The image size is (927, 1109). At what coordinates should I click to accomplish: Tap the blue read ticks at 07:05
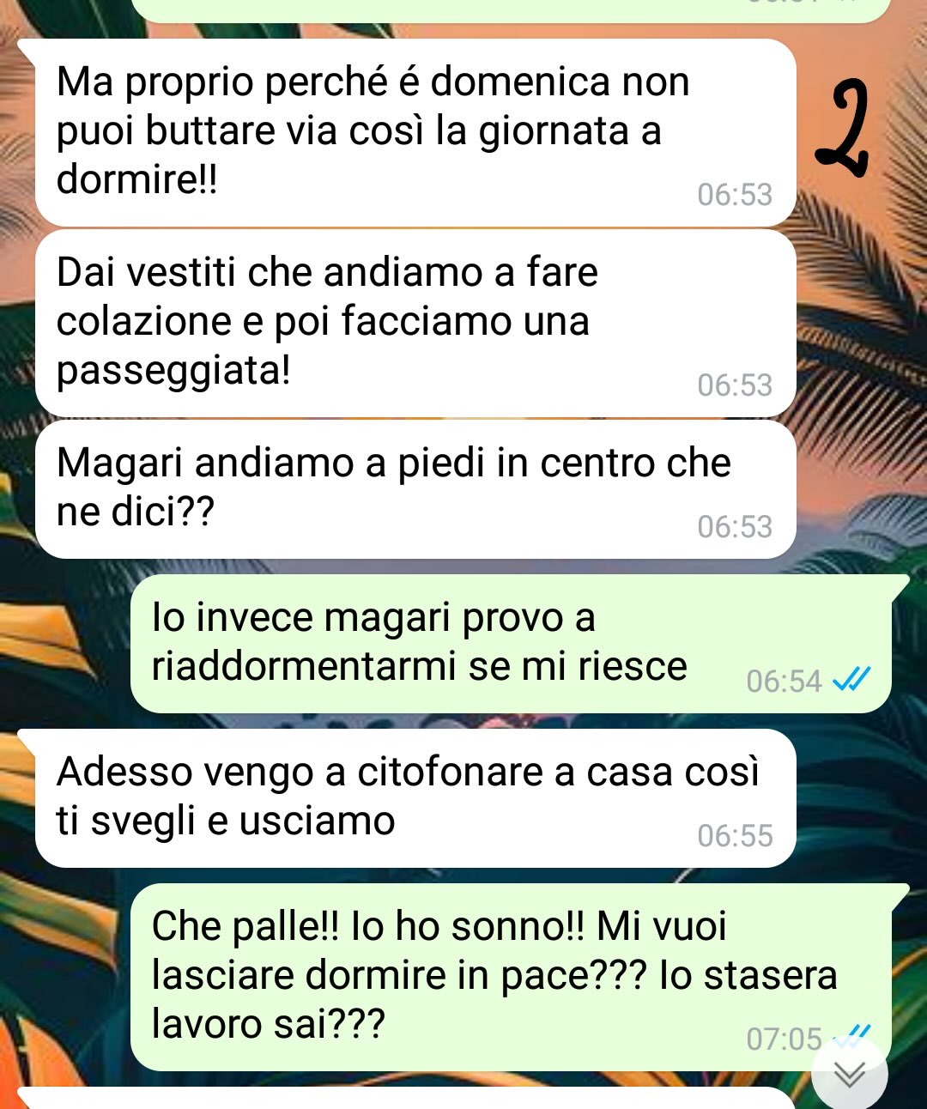click(x=854, y=1034)
